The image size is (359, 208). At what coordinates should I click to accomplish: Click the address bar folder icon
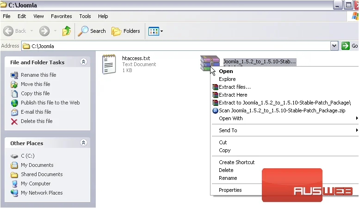26,46
